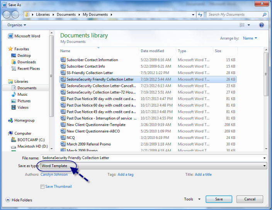Screen dimensions: 272x210
Task: Select Homegroup in the navigation pane
Action: pos(21,120)
